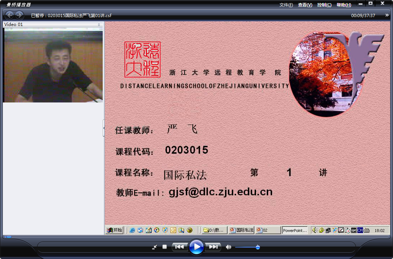The height and width of the screenshot is (259, 393).
Task: Click the email gjsf@dlc.zju.edu.cn on slide
Action: [x=220, y=192]
